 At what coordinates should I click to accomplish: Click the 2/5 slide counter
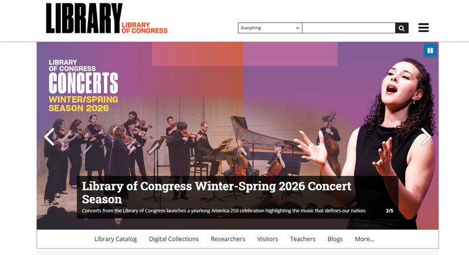(x=389, y=211)
